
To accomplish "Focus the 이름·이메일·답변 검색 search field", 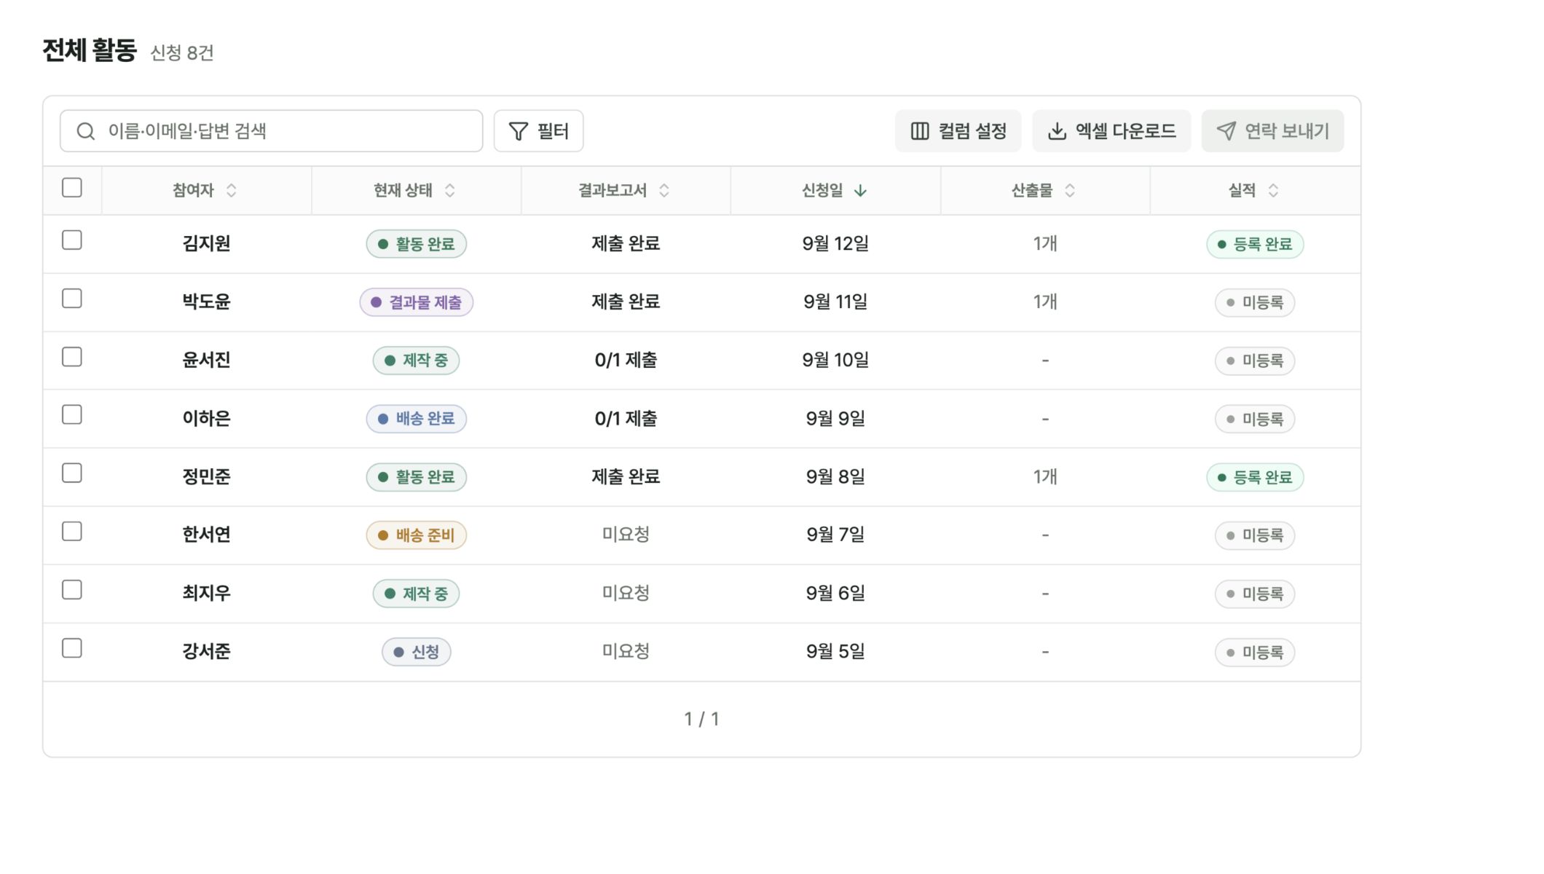I will [x=271, y=131].
